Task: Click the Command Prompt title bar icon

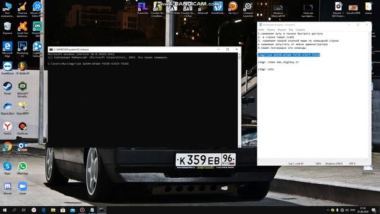Action: point(51,49)
